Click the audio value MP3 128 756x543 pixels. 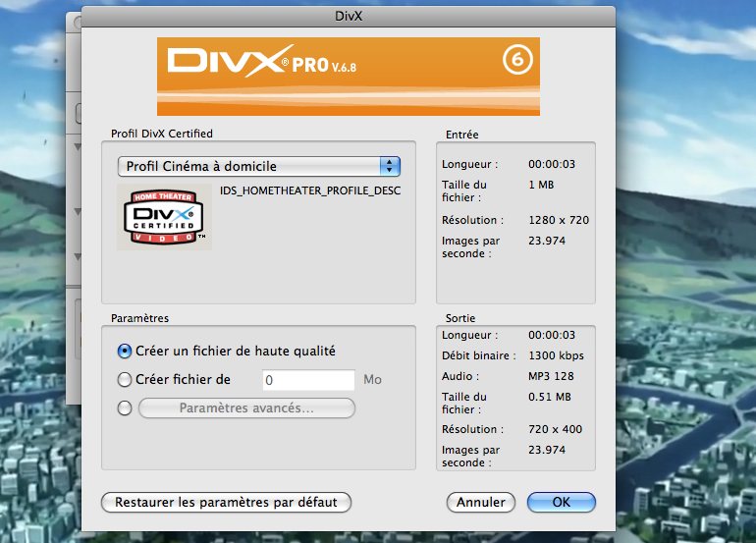(x=551, y=376)
